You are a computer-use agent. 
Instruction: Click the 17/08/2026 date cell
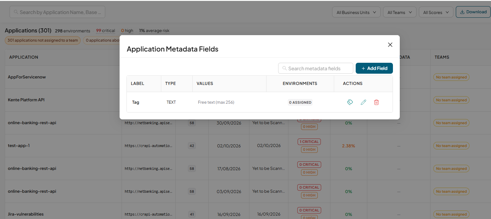click(x=229, y=169)
